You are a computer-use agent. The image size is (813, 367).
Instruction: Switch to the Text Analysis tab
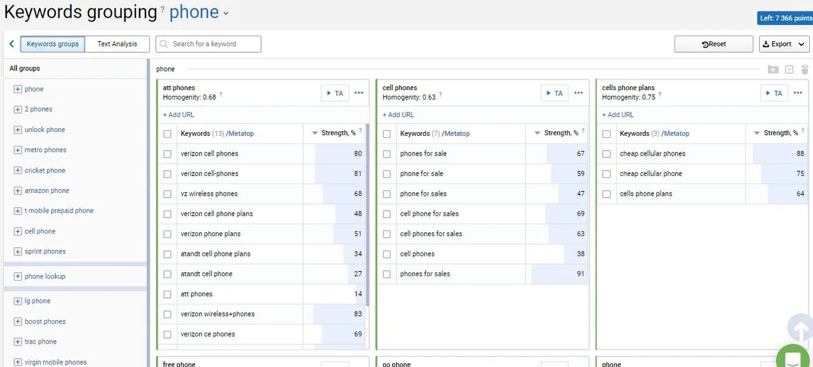click(117, 44)
